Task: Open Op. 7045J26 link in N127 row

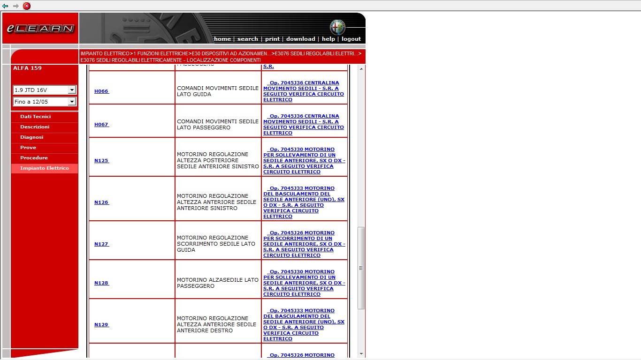Action: [304, 244]
